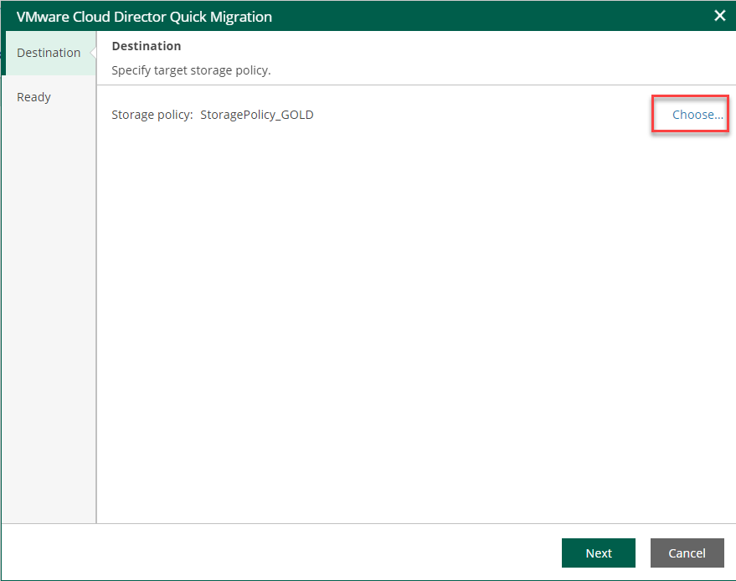Viewport: 736px width, 581px height.
Task: Click the gap between Next and Cancel buttons
Action: pyautogui.click(x=643, y=553)
